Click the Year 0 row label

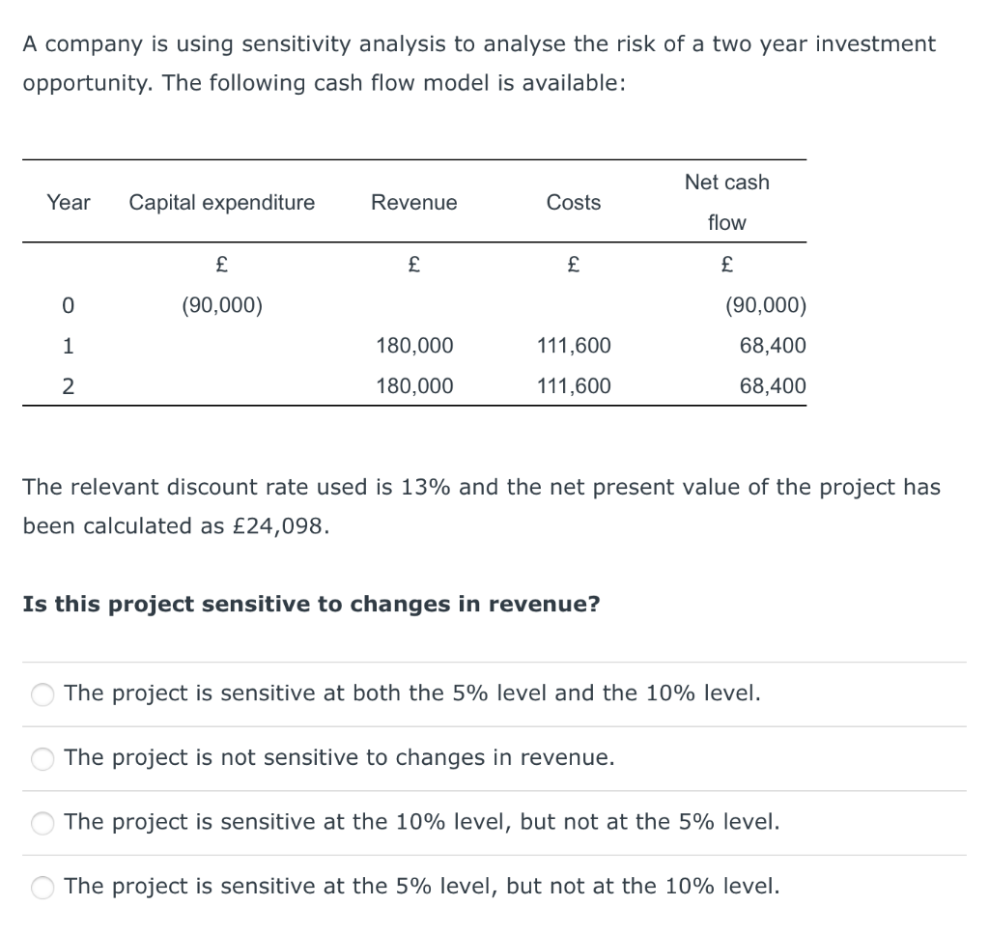[68, 304]
